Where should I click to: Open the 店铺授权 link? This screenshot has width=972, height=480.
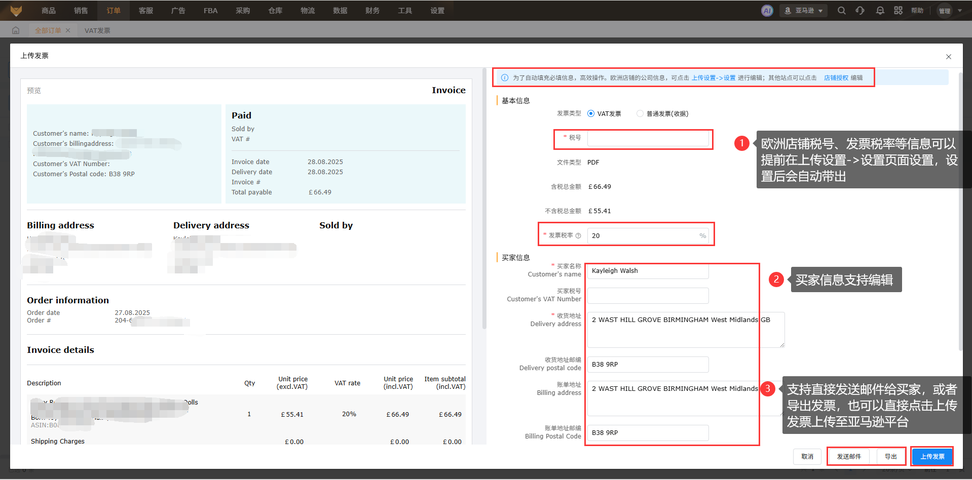click(836, 78)
